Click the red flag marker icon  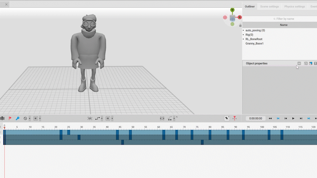tap(10, 118)
